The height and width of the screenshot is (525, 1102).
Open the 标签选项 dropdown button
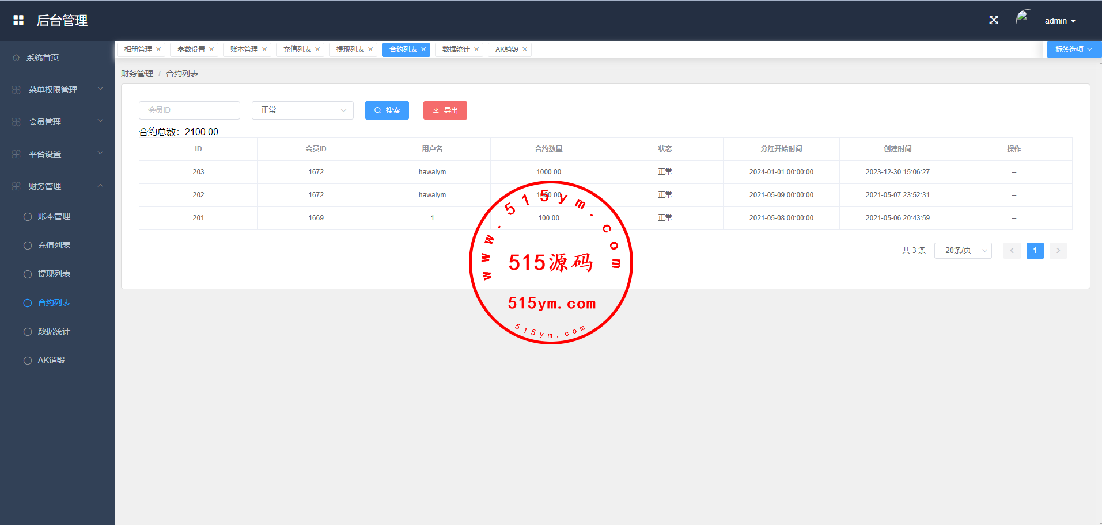tap(1073, 49)
